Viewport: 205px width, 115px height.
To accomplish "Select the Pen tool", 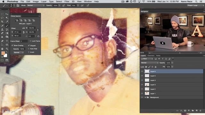I will click(2, 41).
